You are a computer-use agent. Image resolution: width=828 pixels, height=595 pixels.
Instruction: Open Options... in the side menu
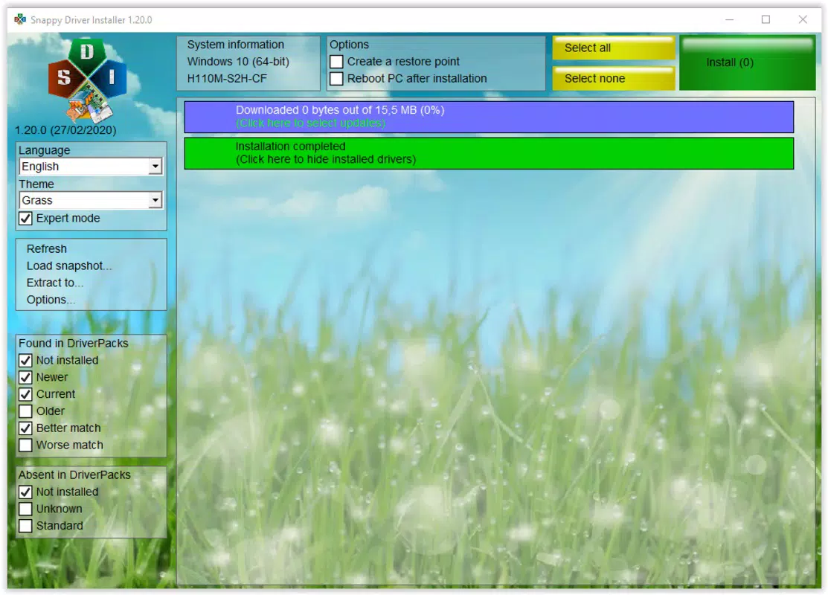[x=51, y=299]
